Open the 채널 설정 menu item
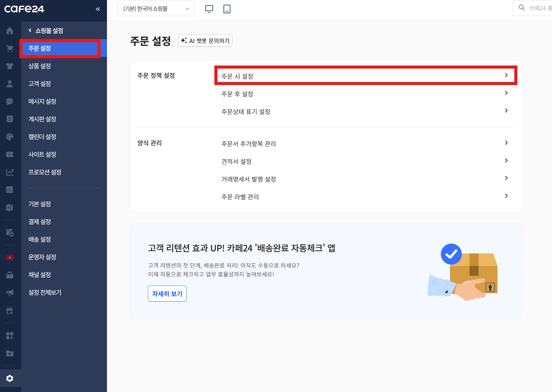This screenshot has width=552, height=392. [x=39, y=275]
